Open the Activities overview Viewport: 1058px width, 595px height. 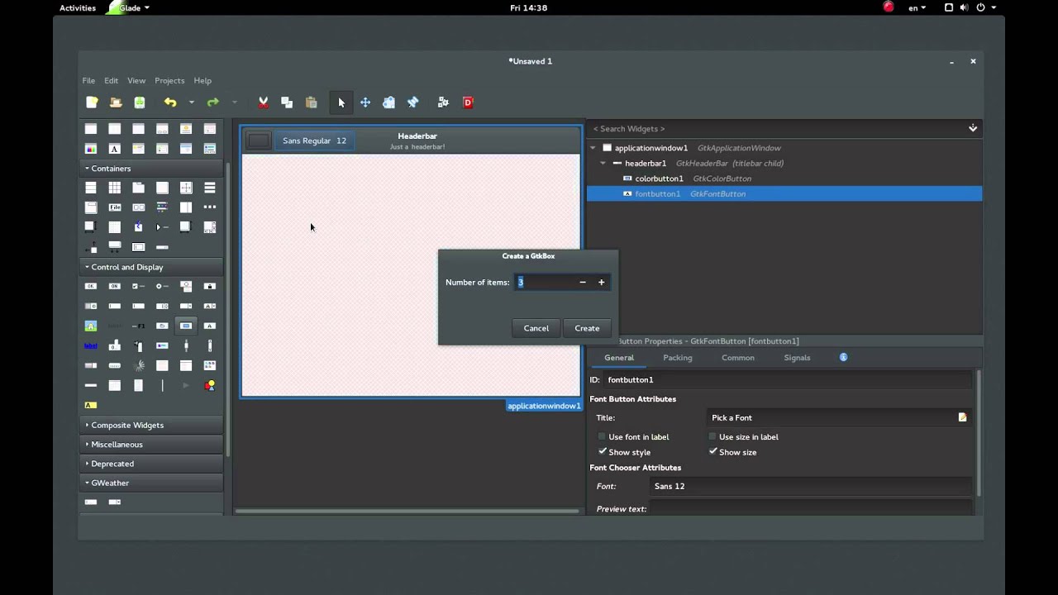point(78,7)
